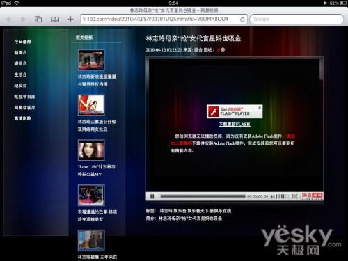Click the 娱乐台 tag below the player
Image resolution: width=348 pixels, height=261 pixels.
[x=180, y=211]
